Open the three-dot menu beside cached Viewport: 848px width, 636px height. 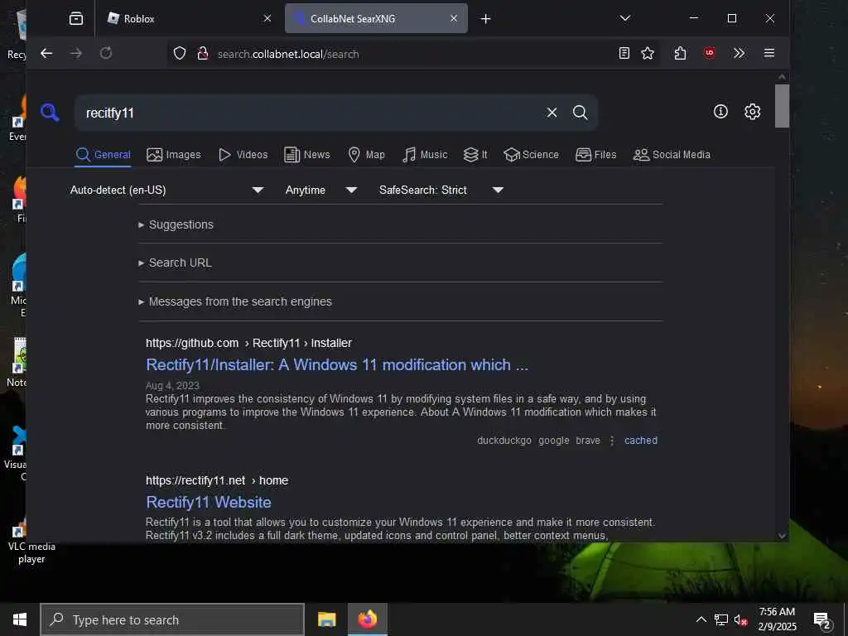(x=612, y=441)
